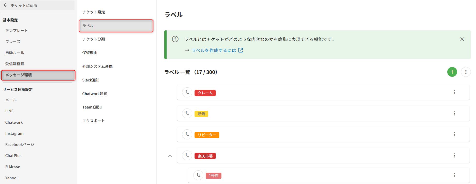Viewport: 476px width, 184px height.
Task: Open Slack通知 settings
Action: [91, 80]
